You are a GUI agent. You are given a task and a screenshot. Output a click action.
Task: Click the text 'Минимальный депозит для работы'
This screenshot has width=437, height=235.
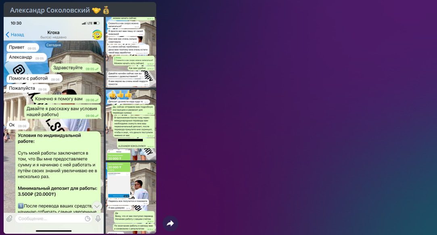click(57, 188)
